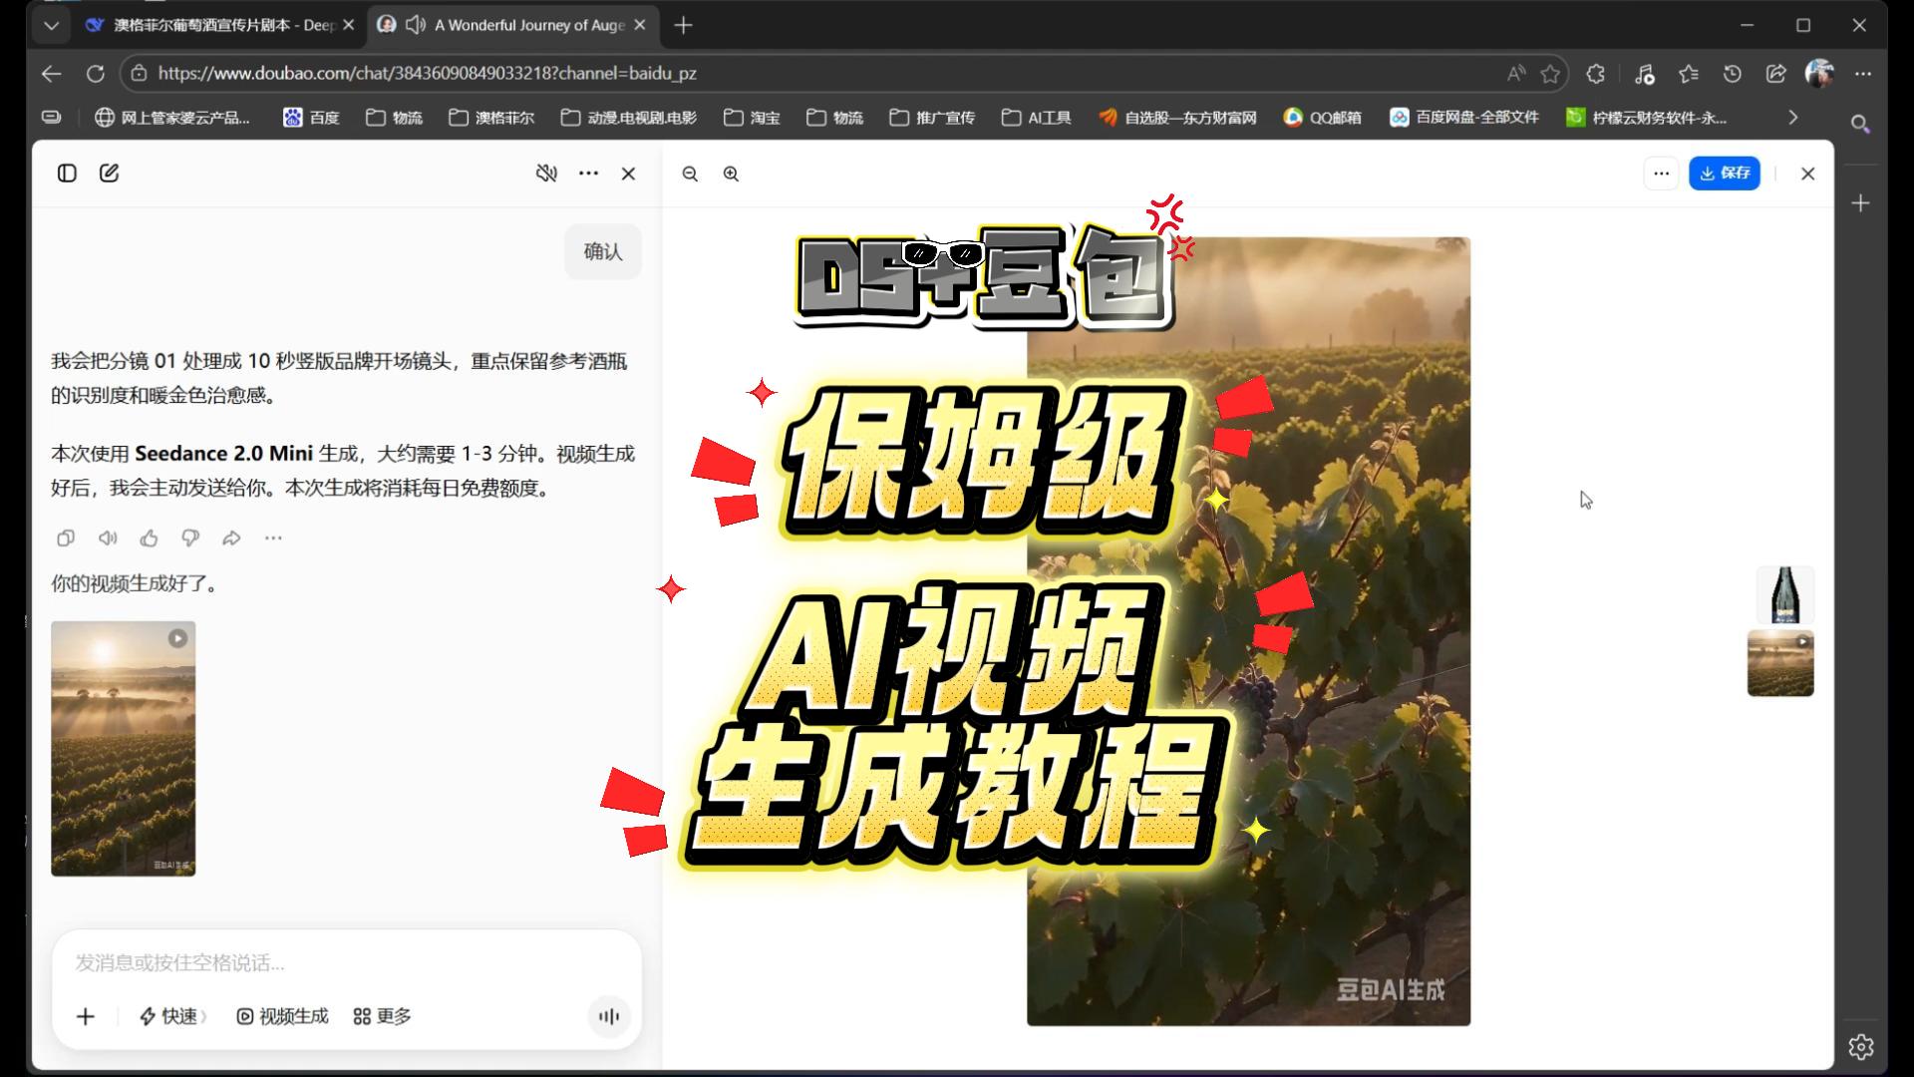Play the generated video via play badge
This screenshot has height=1077, width=1914.
177,639
